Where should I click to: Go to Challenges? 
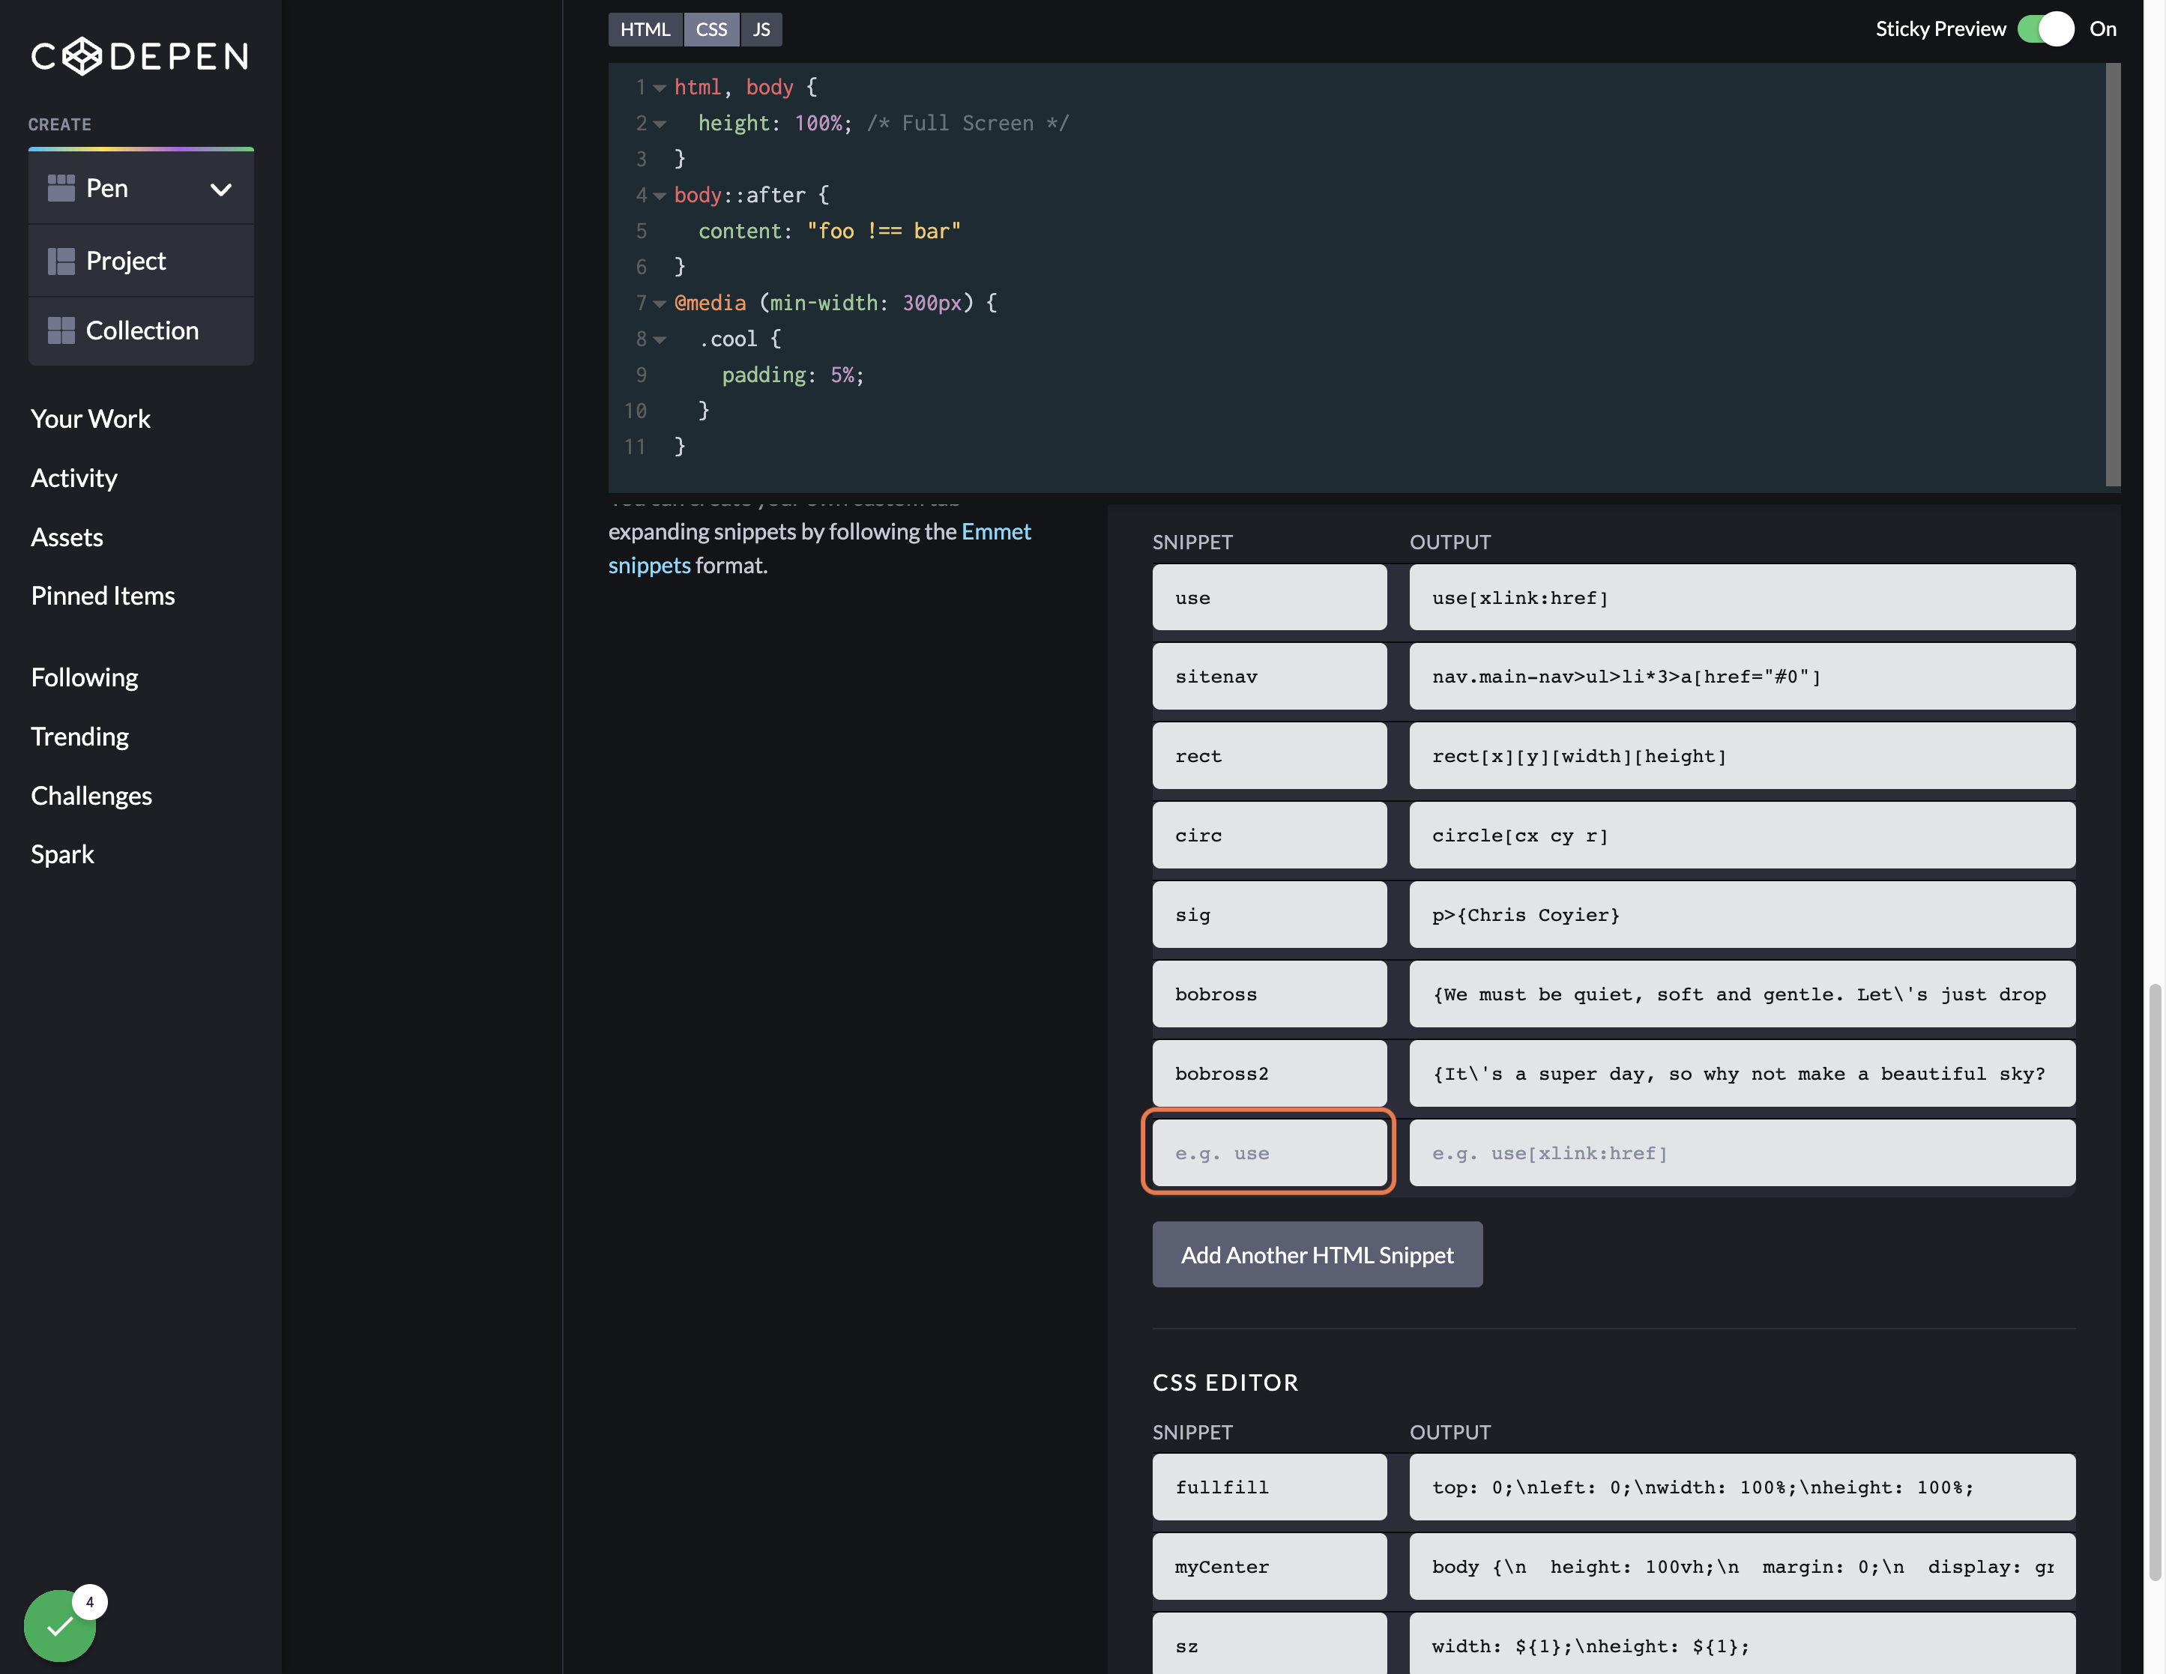pos(91,795)
